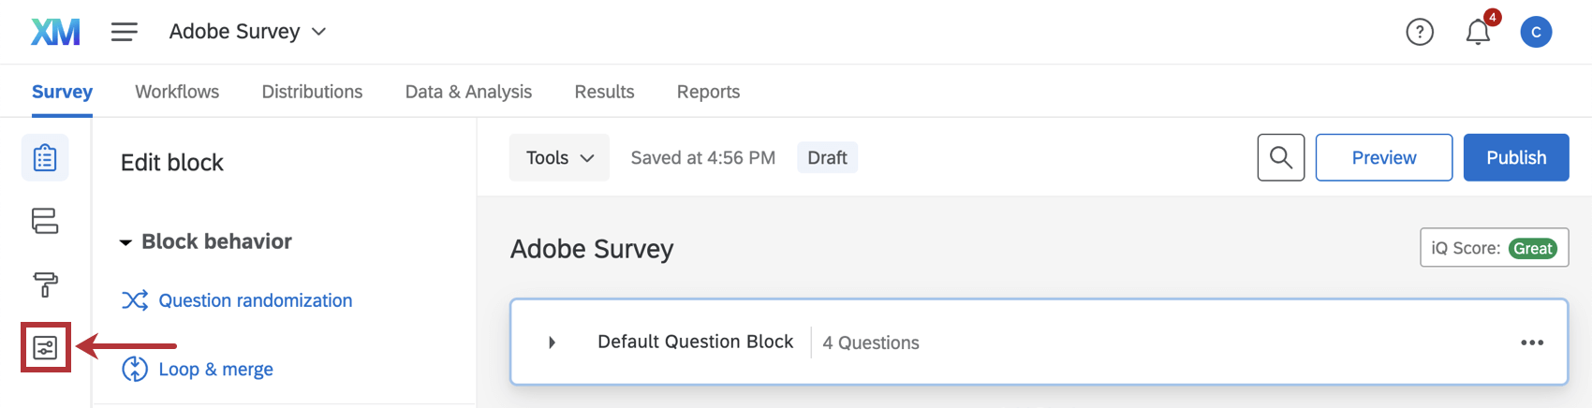This screenshot has height=408, width=1592.
Task: Expand the Default Question Block
Action: tap(553, 342)
